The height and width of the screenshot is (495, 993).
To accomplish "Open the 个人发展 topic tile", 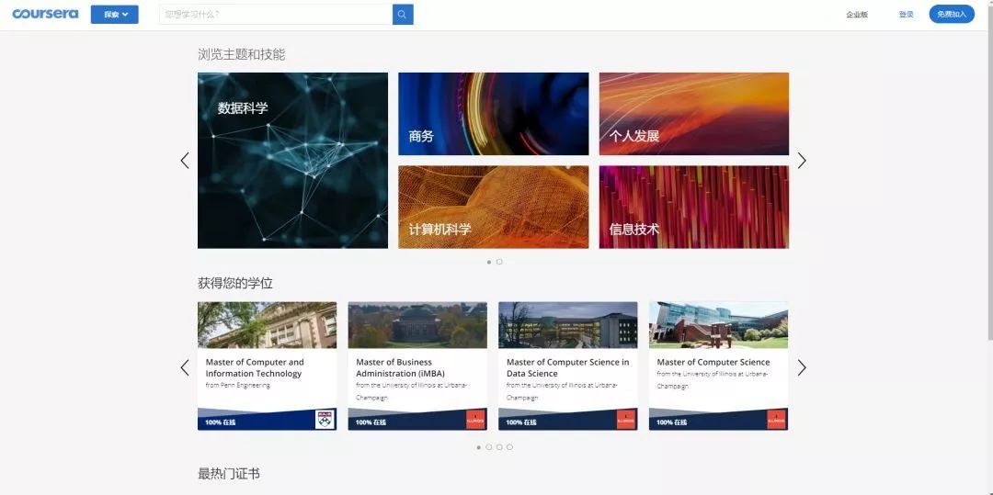I will [694, 114].
